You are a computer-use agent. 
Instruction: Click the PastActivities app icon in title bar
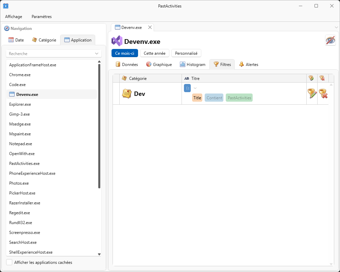pos(6,6)
